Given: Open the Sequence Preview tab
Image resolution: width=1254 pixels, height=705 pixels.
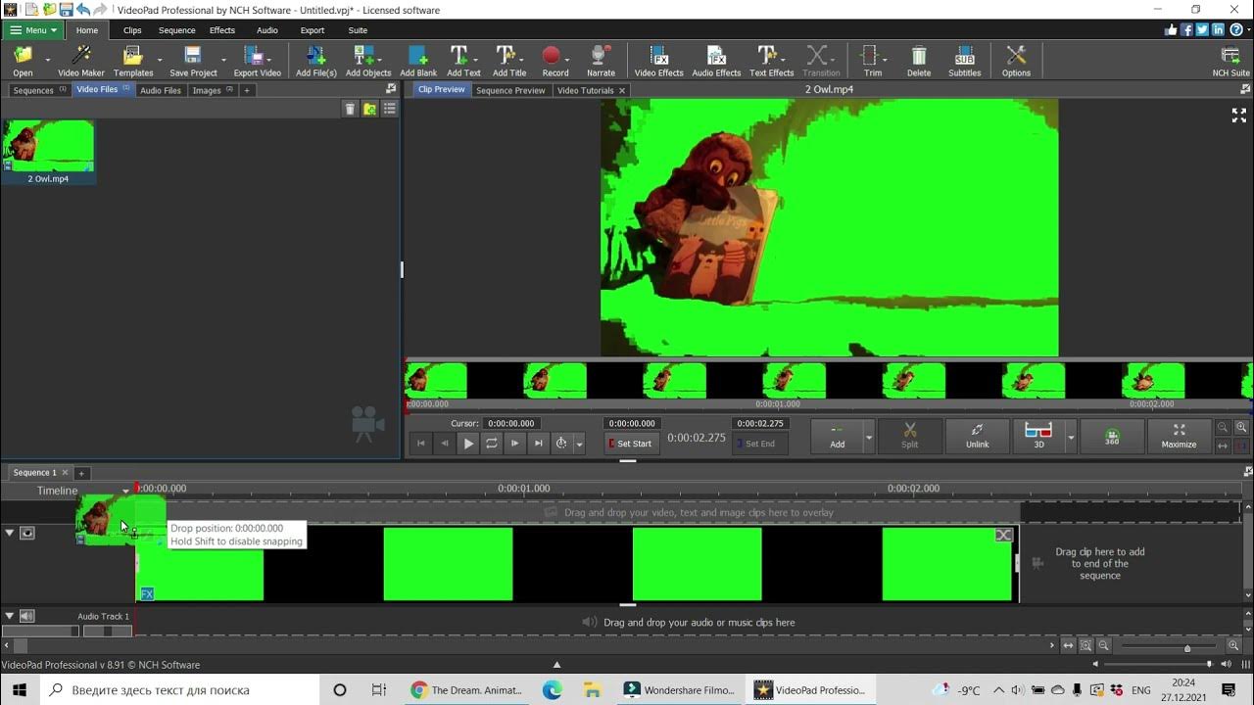Looking at the screenshot, I should [x=510, y=90].
